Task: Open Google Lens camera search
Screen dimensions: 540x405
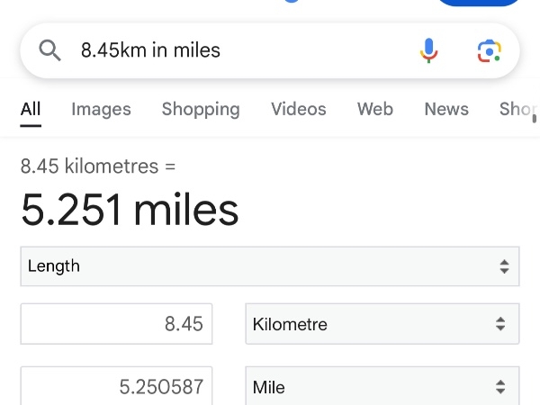Action: pyautogui.click(x=489, y=50)
